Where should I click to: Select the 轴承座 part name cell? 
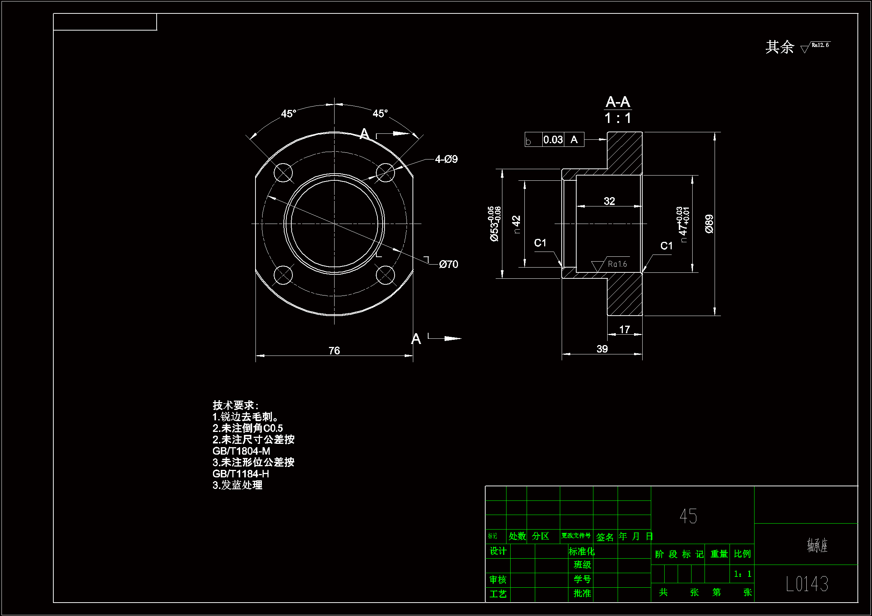point(817,546)
